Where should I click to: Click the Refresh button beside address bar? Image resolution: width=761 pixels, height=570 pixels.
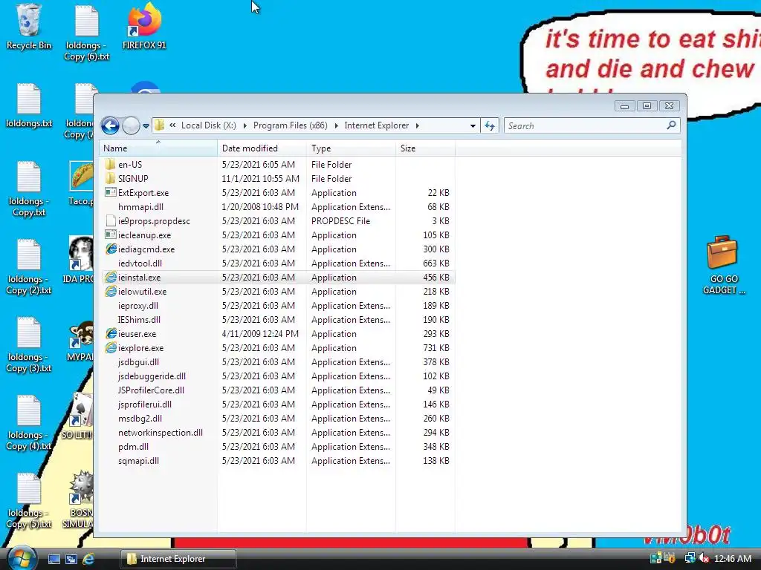pyautogui.click(x=490, y=126)
